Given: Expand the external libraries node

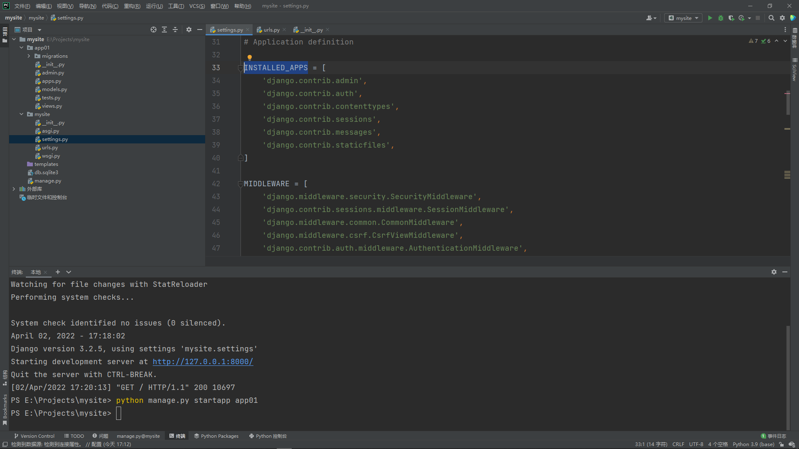Looking at the screenshot, I should click(14, 189).
